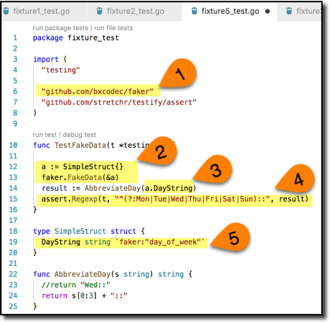Click 'func AbbreviateDay' on line 22
330x322 pixels.
(x=72, y=274)
